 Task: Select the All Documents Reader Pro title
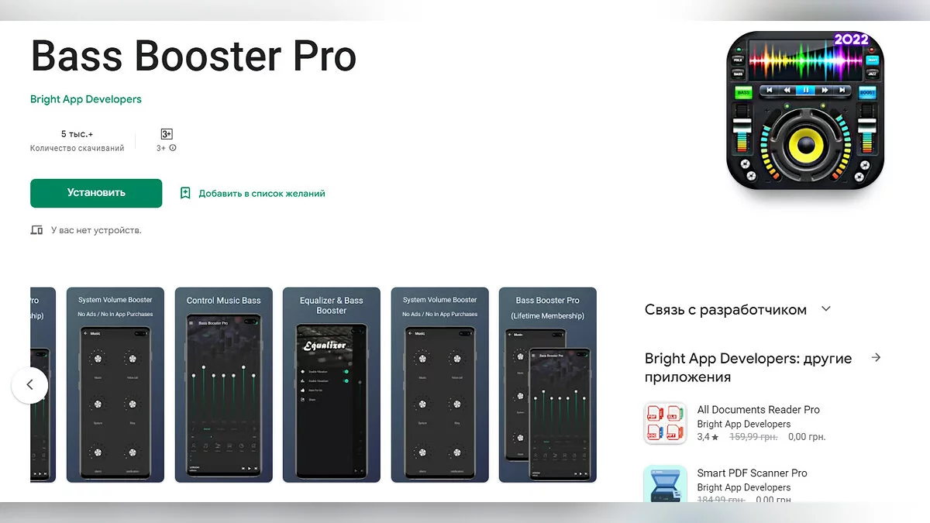(758, 410)
